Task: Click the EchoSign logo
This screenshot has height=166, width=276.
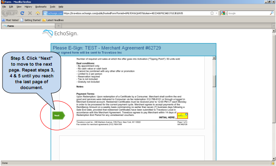Action: click(x=60, y=33)
